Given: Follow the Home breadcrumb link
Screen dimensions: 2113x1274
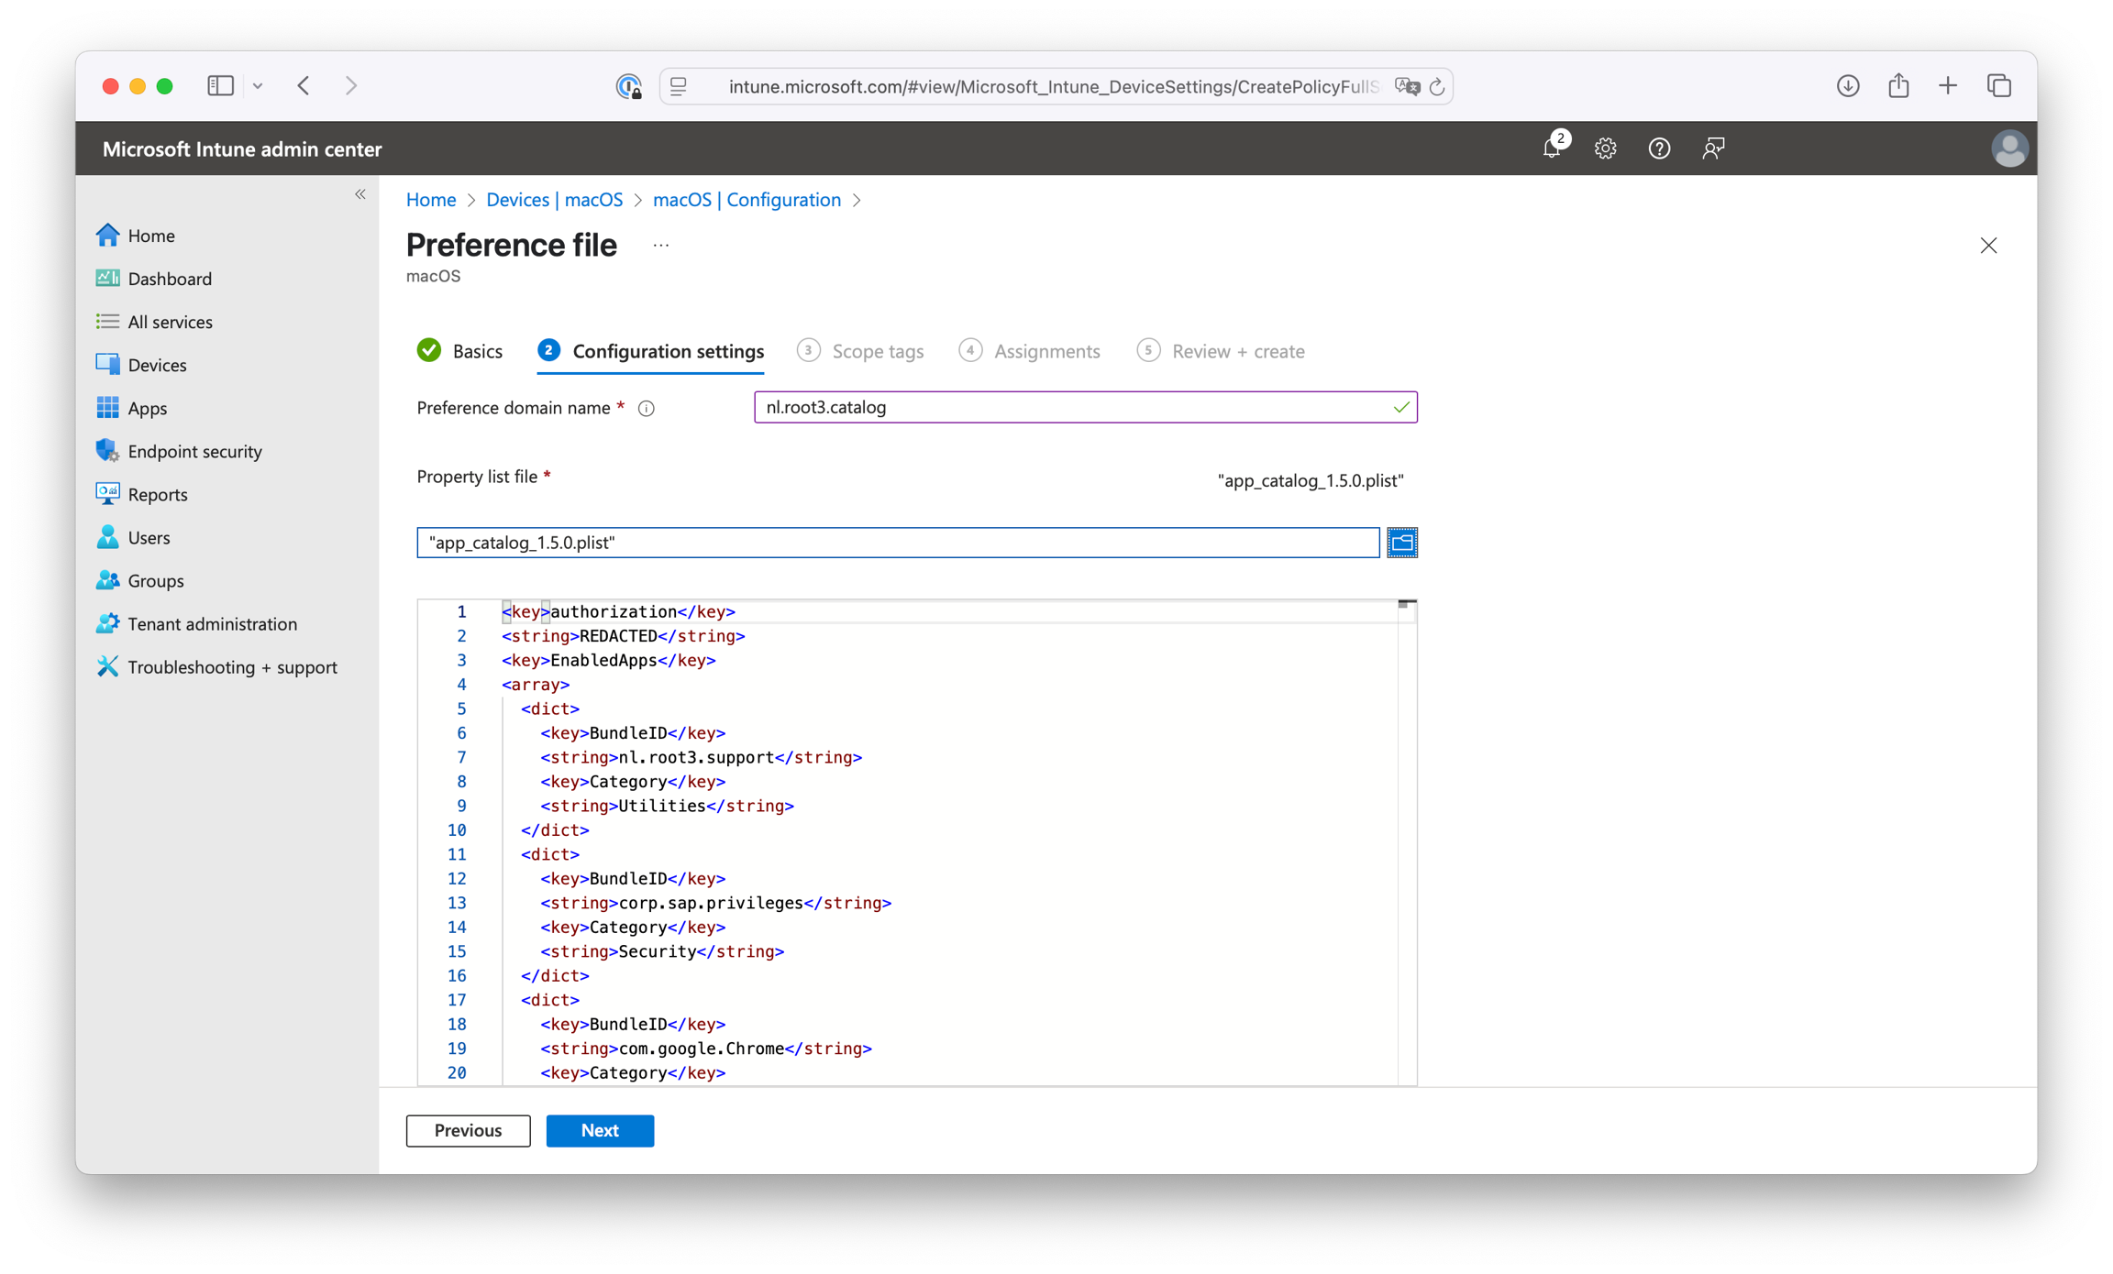Looking at the screenshot, I should point(431,200).
